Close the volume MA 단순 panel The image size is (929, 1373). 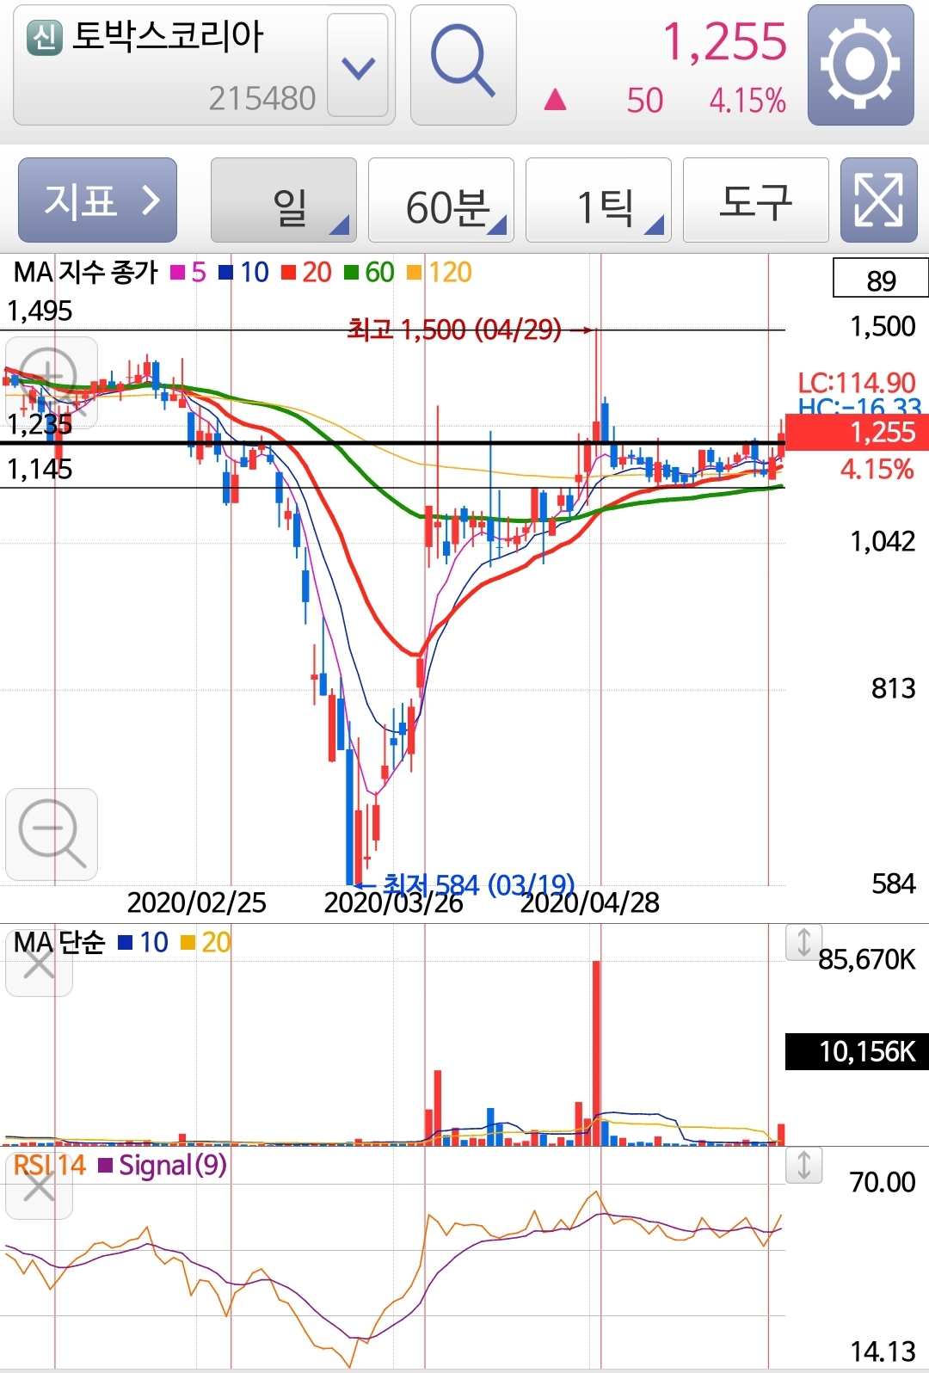coord(39,964)
